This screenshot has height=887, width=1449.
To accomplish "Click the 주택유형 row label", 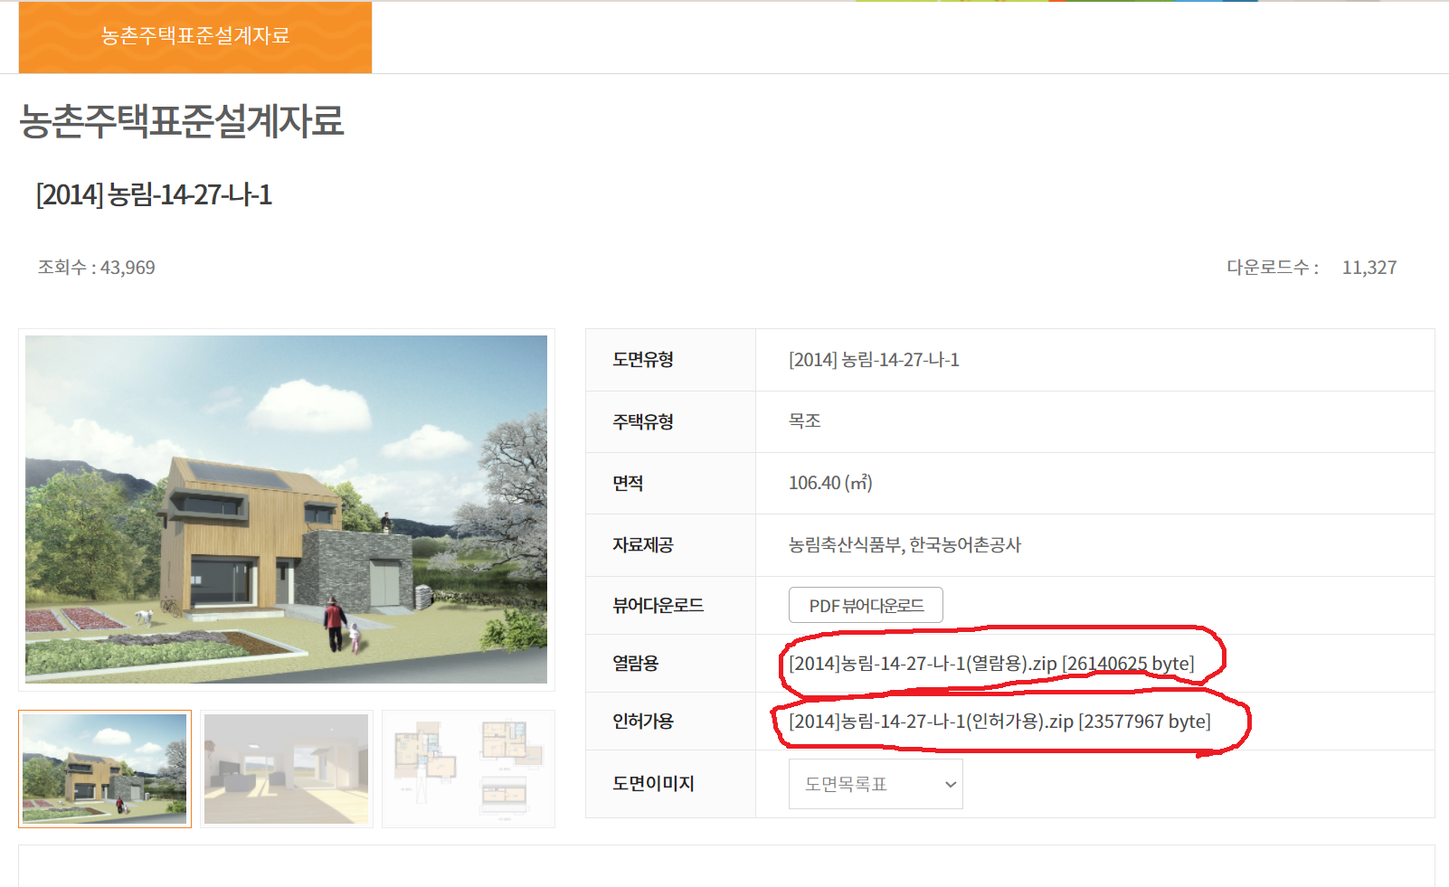I will pyautogui.click(x=643, y=421).
